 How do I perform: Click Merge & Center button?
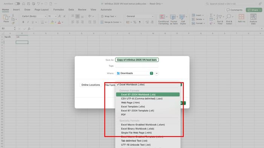(x=111, y=22)
